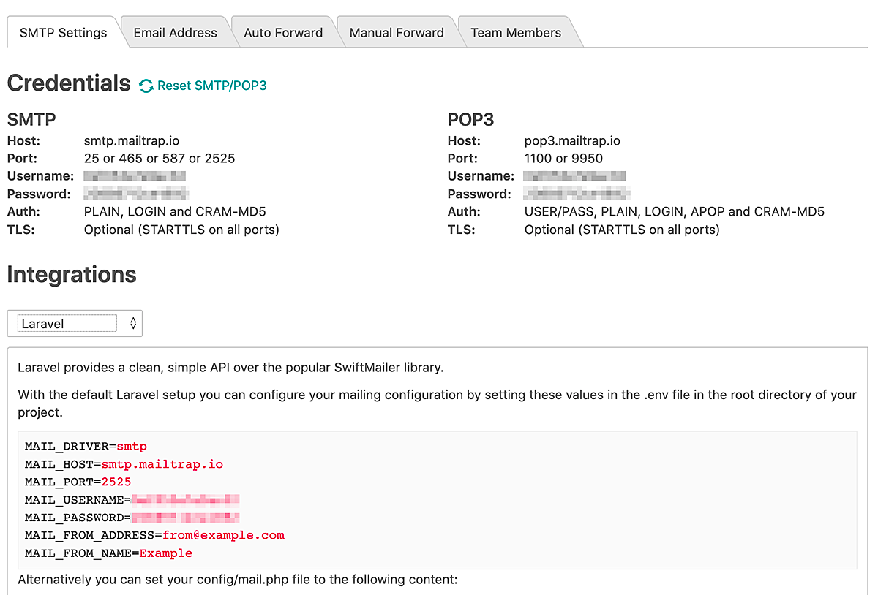
Task: Click the SMTP TLS Optional value
Action: (x=181, y=230)
